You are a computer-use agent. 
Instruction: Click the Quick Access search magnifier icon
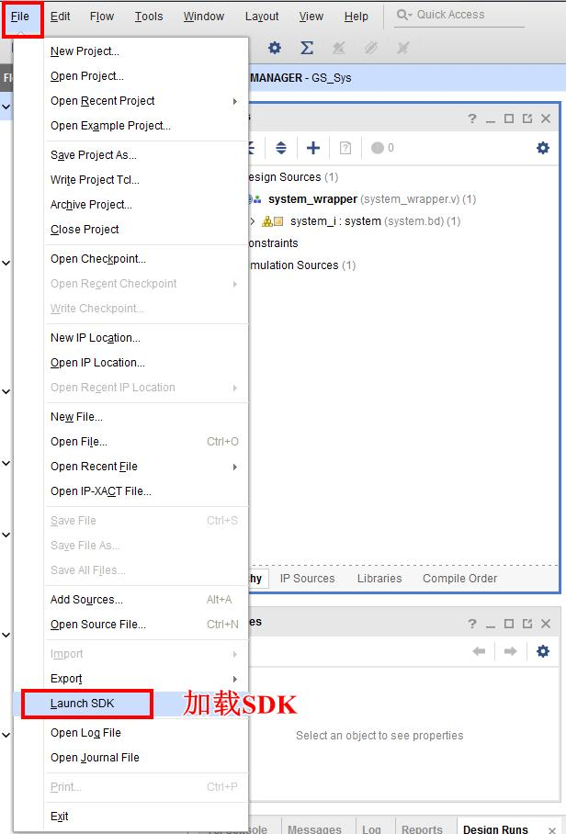click(403, 15)
